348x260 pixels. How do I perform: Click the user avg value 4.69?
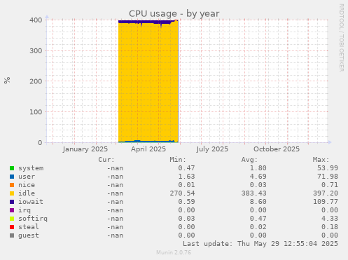[x=258, y=177]
